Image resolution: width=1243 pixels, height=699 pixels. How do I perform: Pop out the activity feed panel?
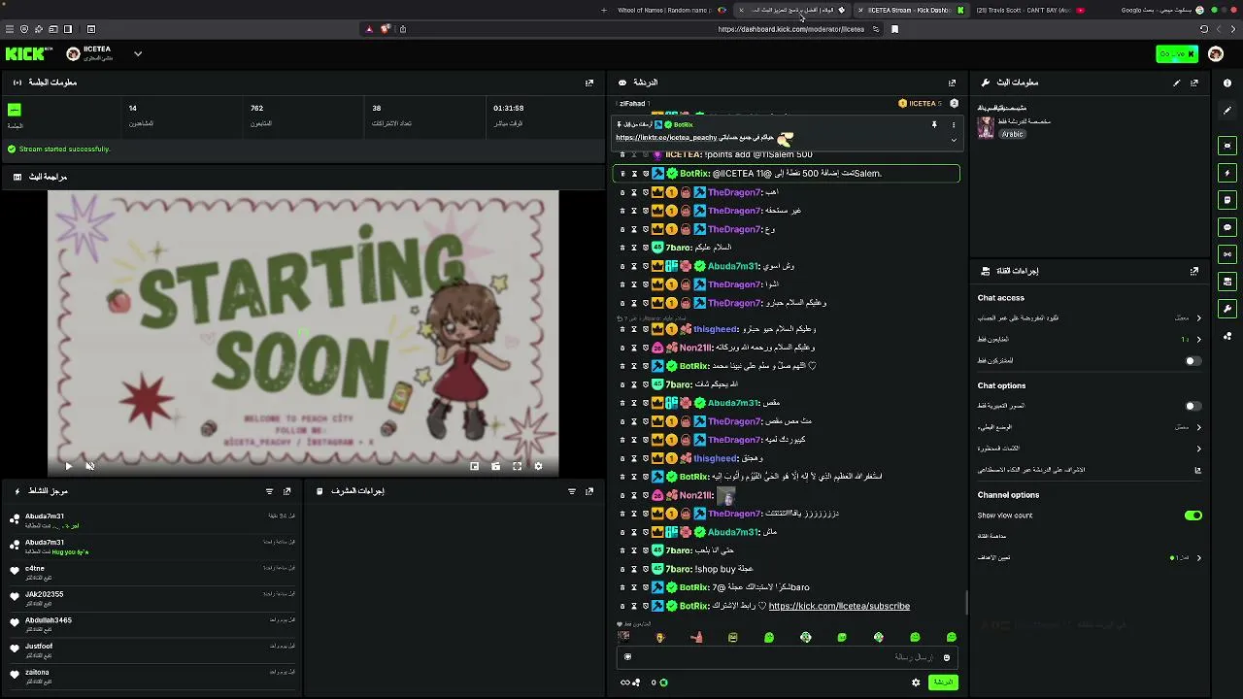(x=286, y=491)
